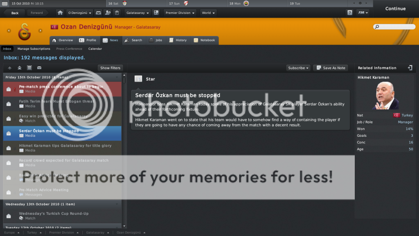
Task: Click the 17 Sun fixture badge
Action: pos(186,3)
